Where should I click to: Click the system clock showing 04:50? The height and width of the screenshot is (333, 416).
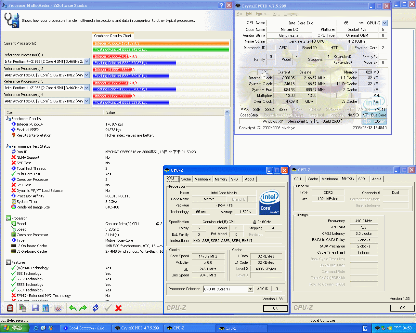coord(403,328)
